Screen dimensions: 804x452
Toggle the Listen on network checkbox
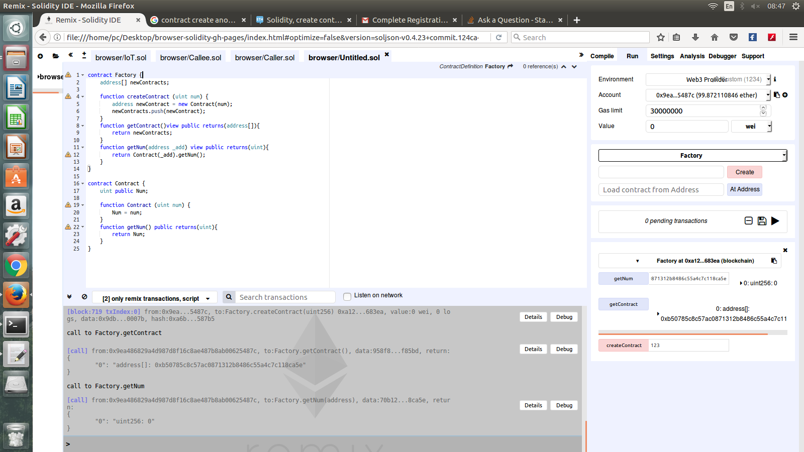point(347,296)
